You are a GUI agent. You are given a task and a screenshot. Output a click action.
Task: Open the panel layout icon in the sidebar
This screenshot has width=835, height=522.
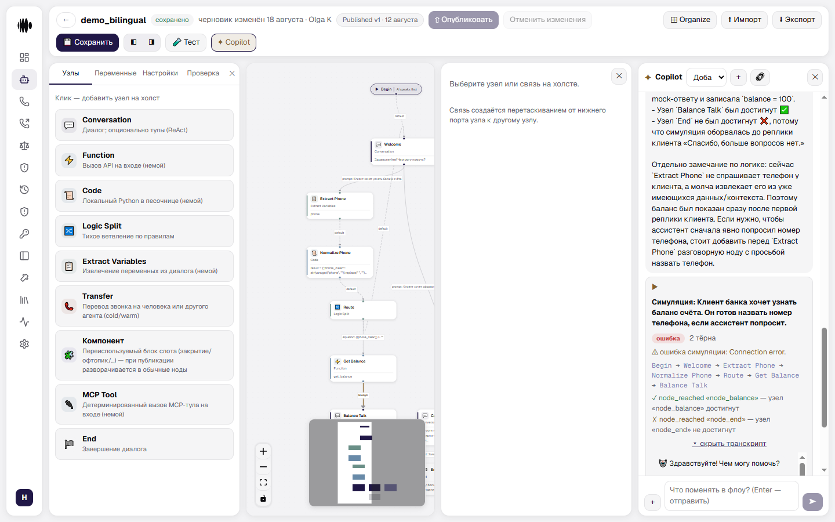(24, 256)
